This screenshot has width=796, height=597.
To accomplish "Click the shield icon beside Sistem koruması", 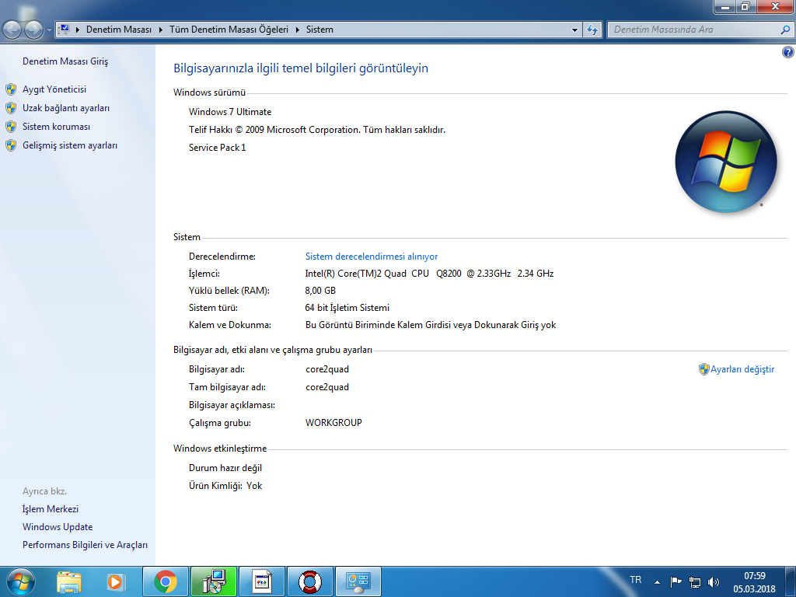I will (11, 127).
